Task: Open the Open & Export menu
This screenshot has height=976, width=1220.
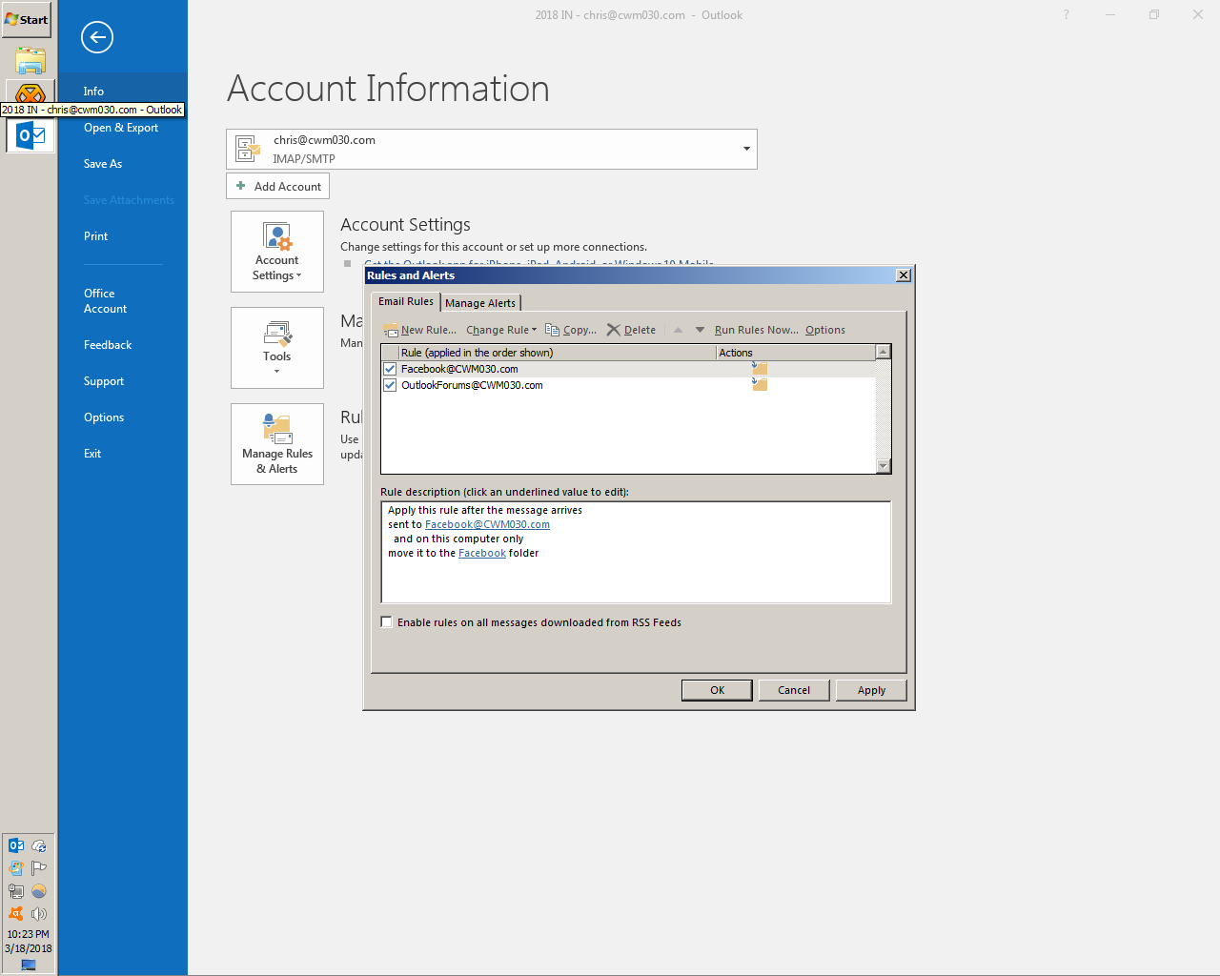Action: (123, 128)
